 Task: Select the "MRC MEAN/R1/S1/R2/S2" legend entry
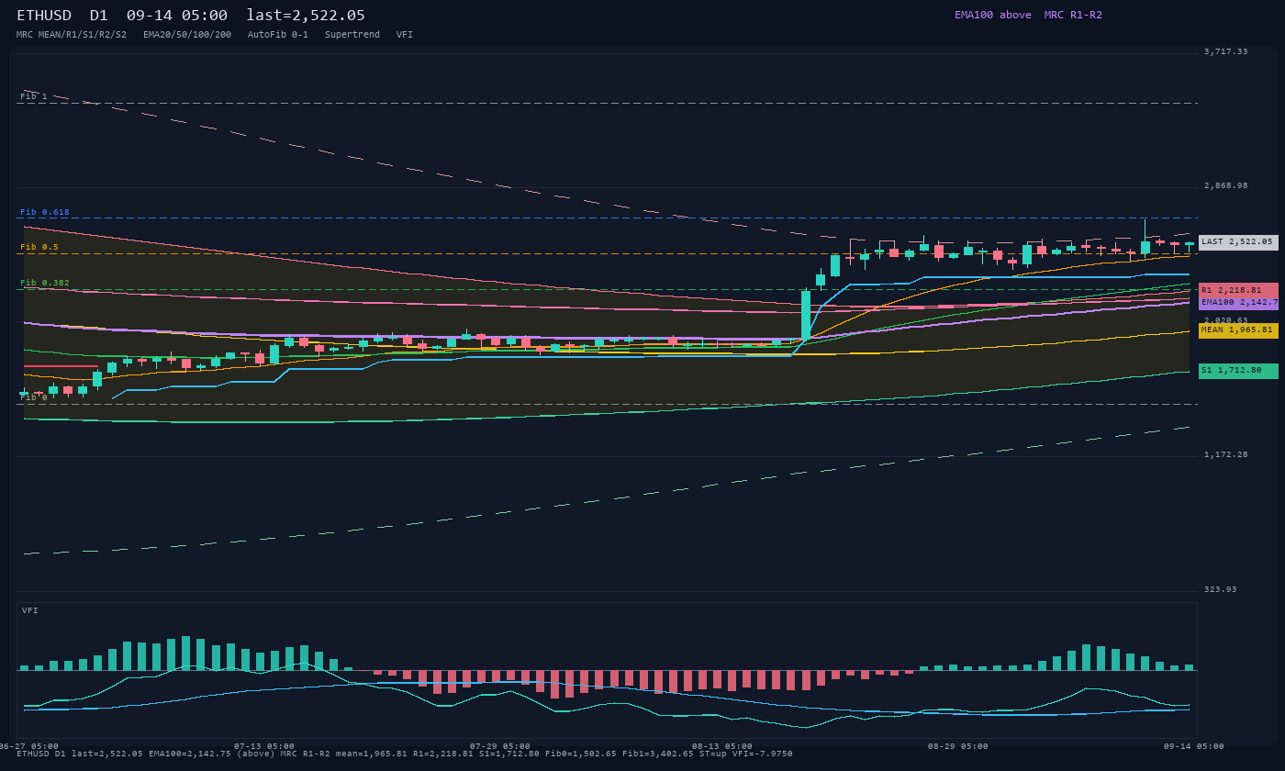pos(72,35)
